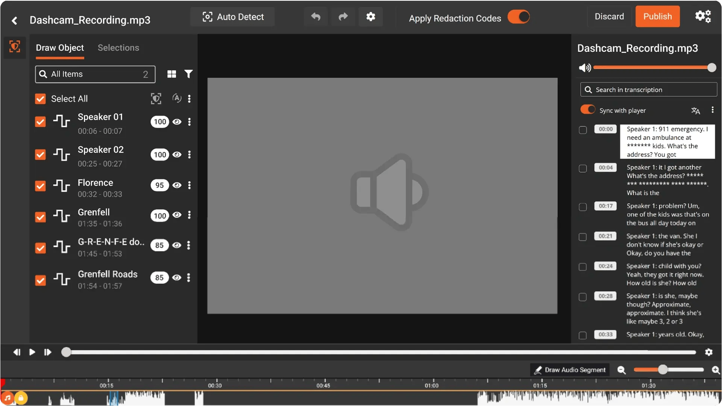Toggle visibility of G-R-E-N-F-E segment
The height and width of the screenshot is (406, 722).
coord(177,245)
